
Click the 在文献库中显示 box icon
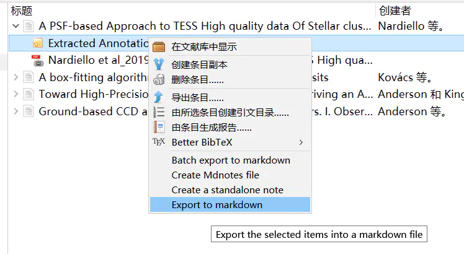pos(159,47)
